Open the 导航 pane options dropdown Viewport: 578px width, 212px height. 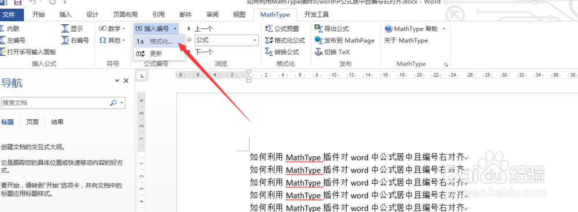click(117, 81)
